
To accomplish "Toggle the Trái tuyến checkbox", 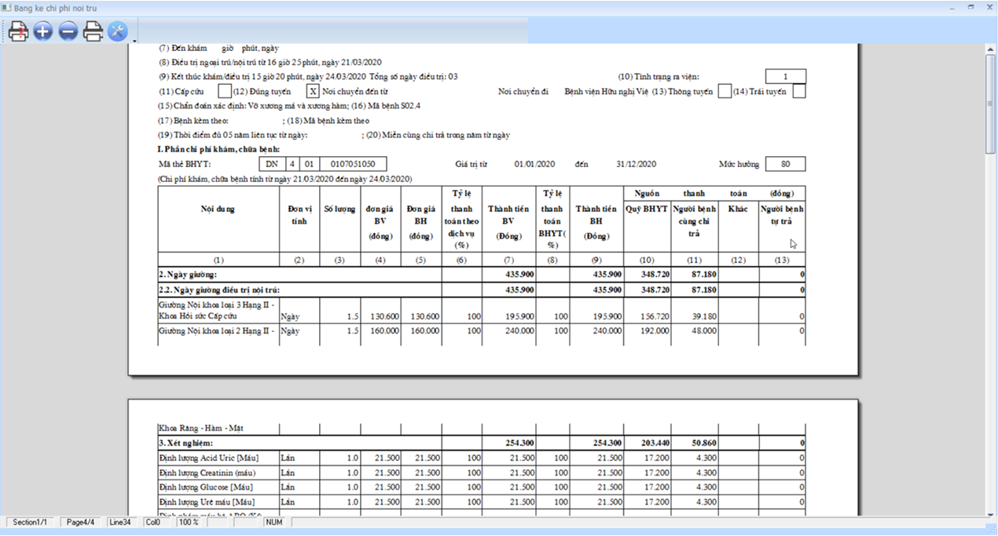I will [799, 92].
